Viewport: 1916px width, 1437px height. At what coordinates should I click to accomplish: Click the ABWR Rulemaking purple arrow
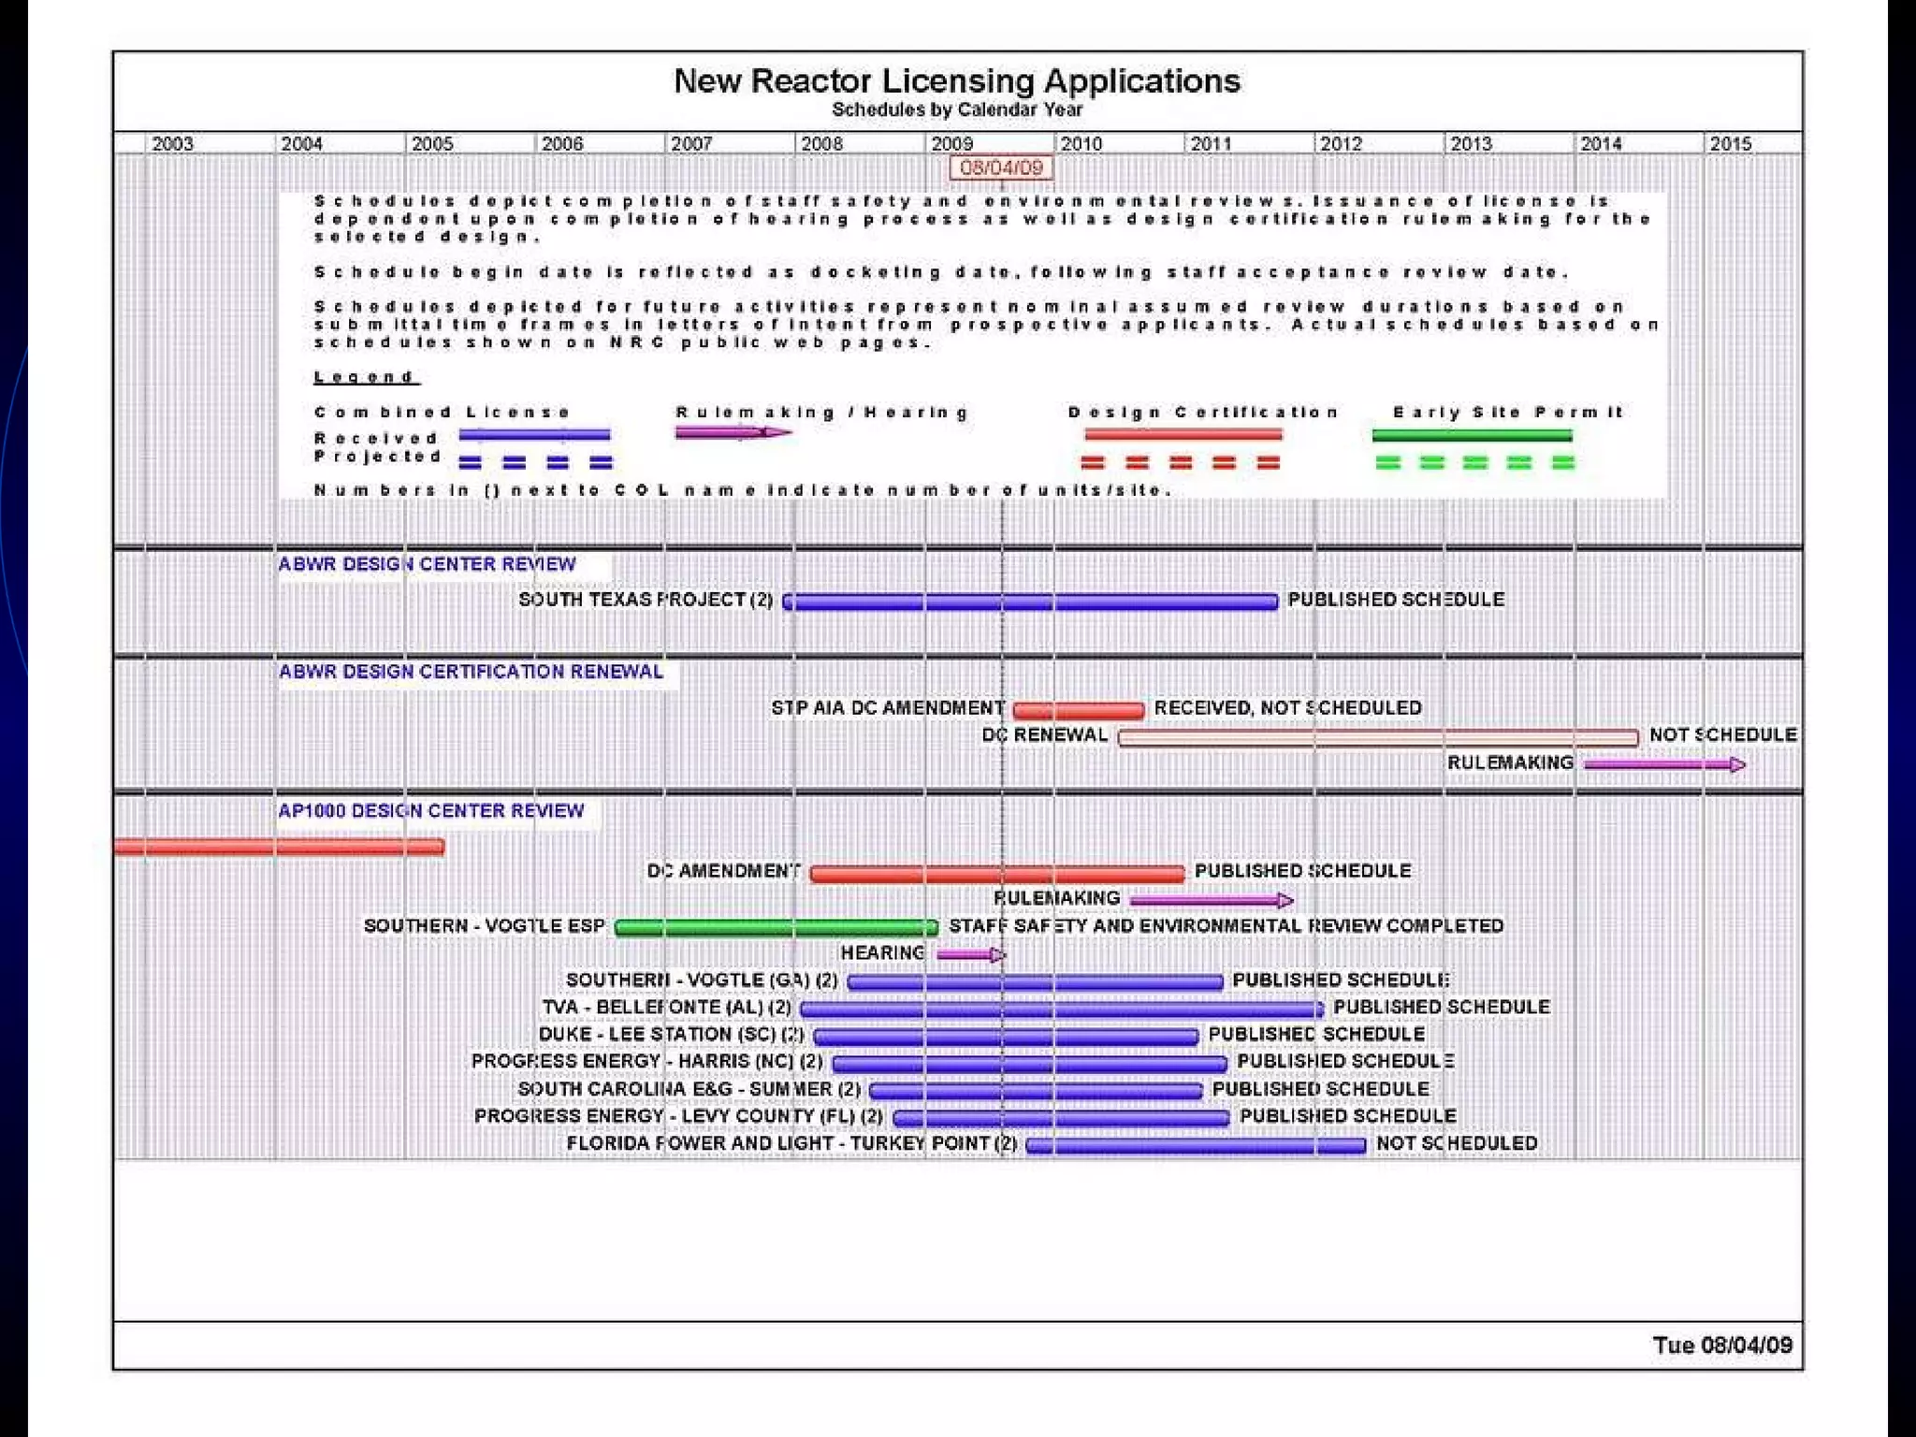(x=1663, y=764)
